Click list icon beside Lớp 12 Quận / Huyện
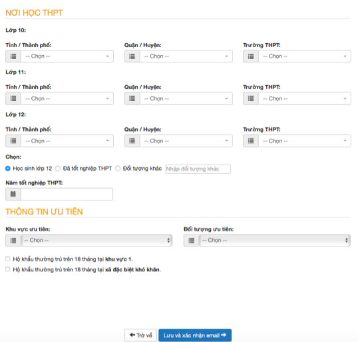Viewport: 358px width, 342px height. click(132, 141)
